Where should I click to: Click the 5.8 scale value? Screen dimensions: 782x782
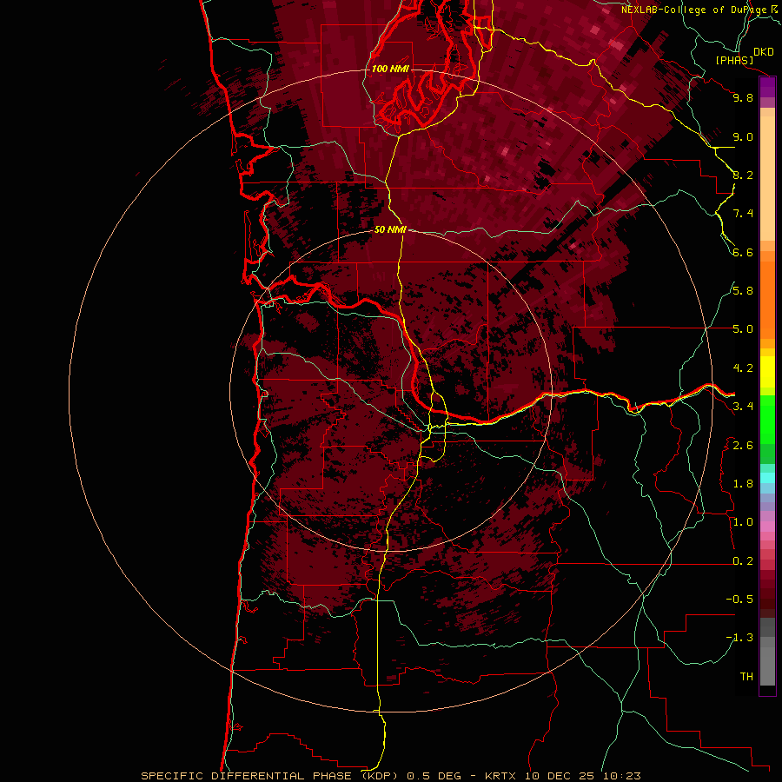[743, 291]
